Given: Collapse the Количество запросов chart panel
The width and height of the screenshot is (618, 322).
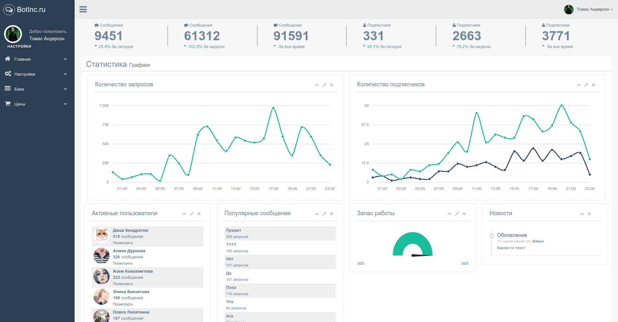Looking at the screenshot, I should (x=317, y=85).
